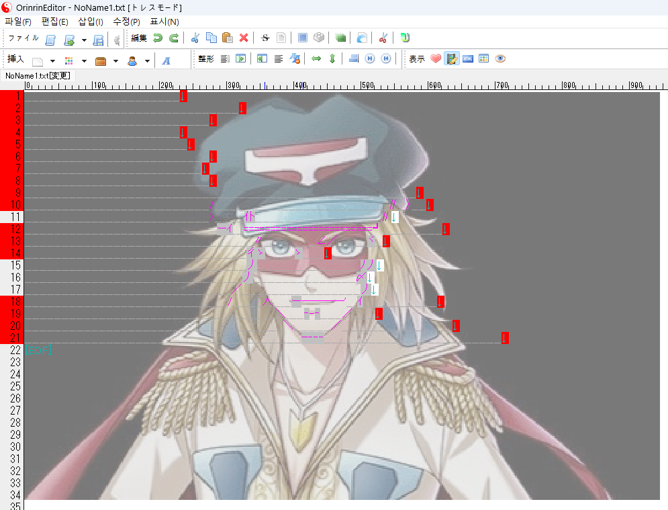
Task: Open the 파일(F) menu
Action: tap(18, 22)
